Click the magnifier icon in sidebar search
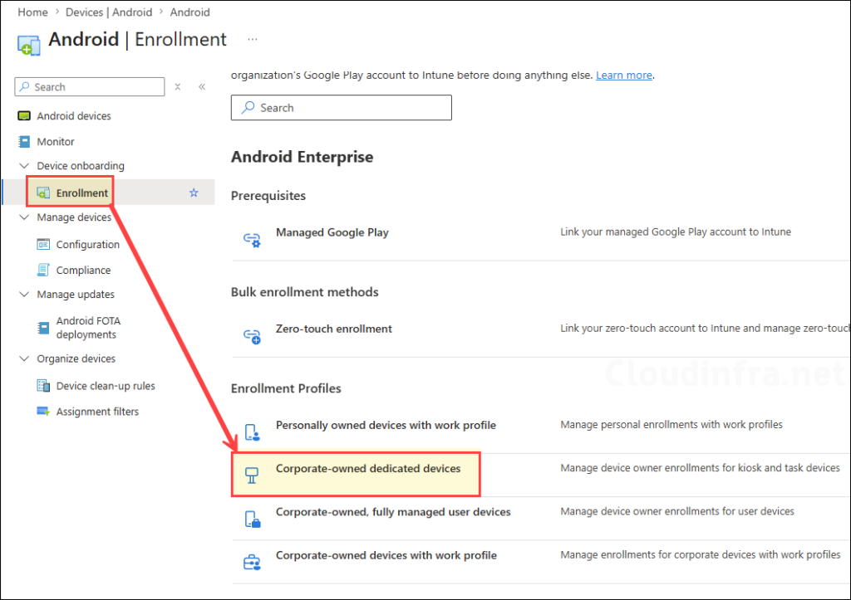 [x=24, y=86]
